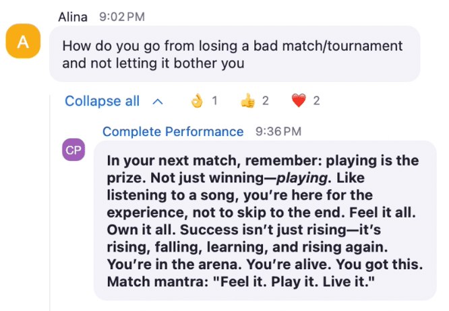
Task: Toggle the red heart emoji reaction
Action: (x=299, y=100)
